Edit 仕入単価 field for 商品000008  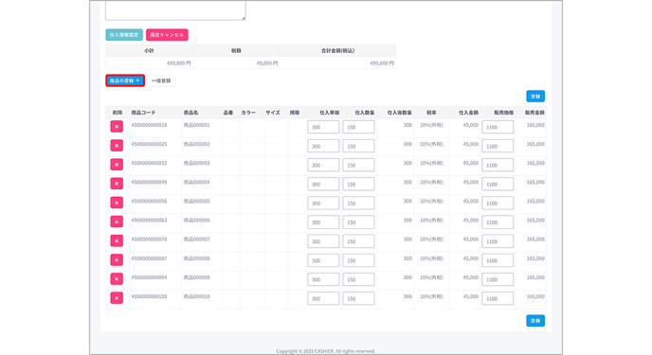[323, 260]
